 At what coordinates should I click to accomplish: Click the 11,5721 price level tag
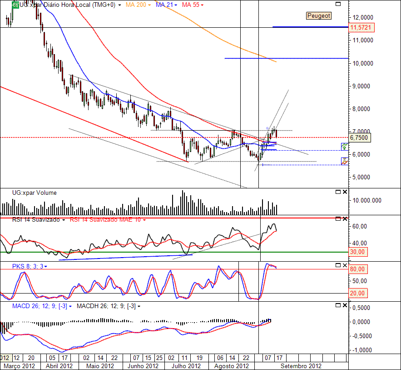[361, 27]
